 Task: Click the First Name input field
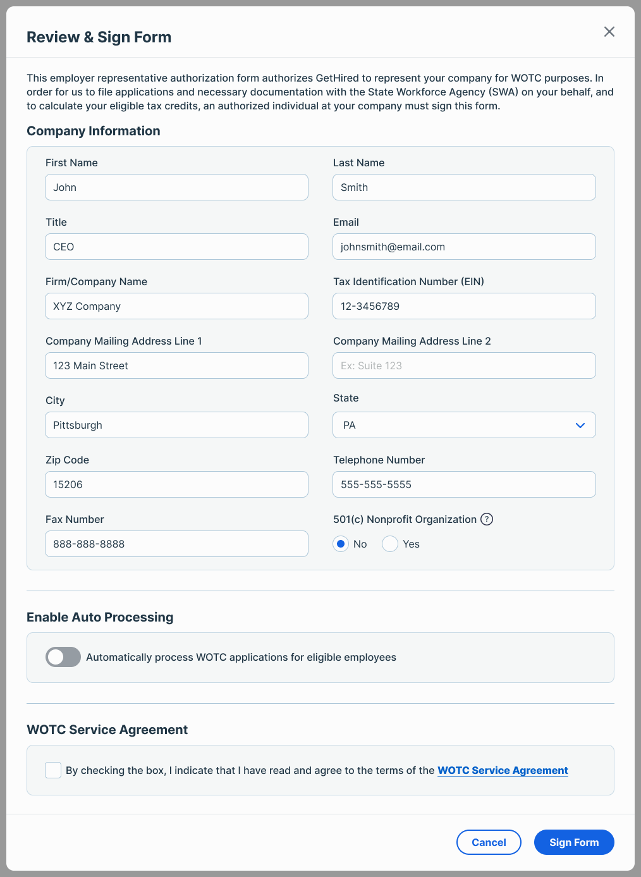(176, 187)
